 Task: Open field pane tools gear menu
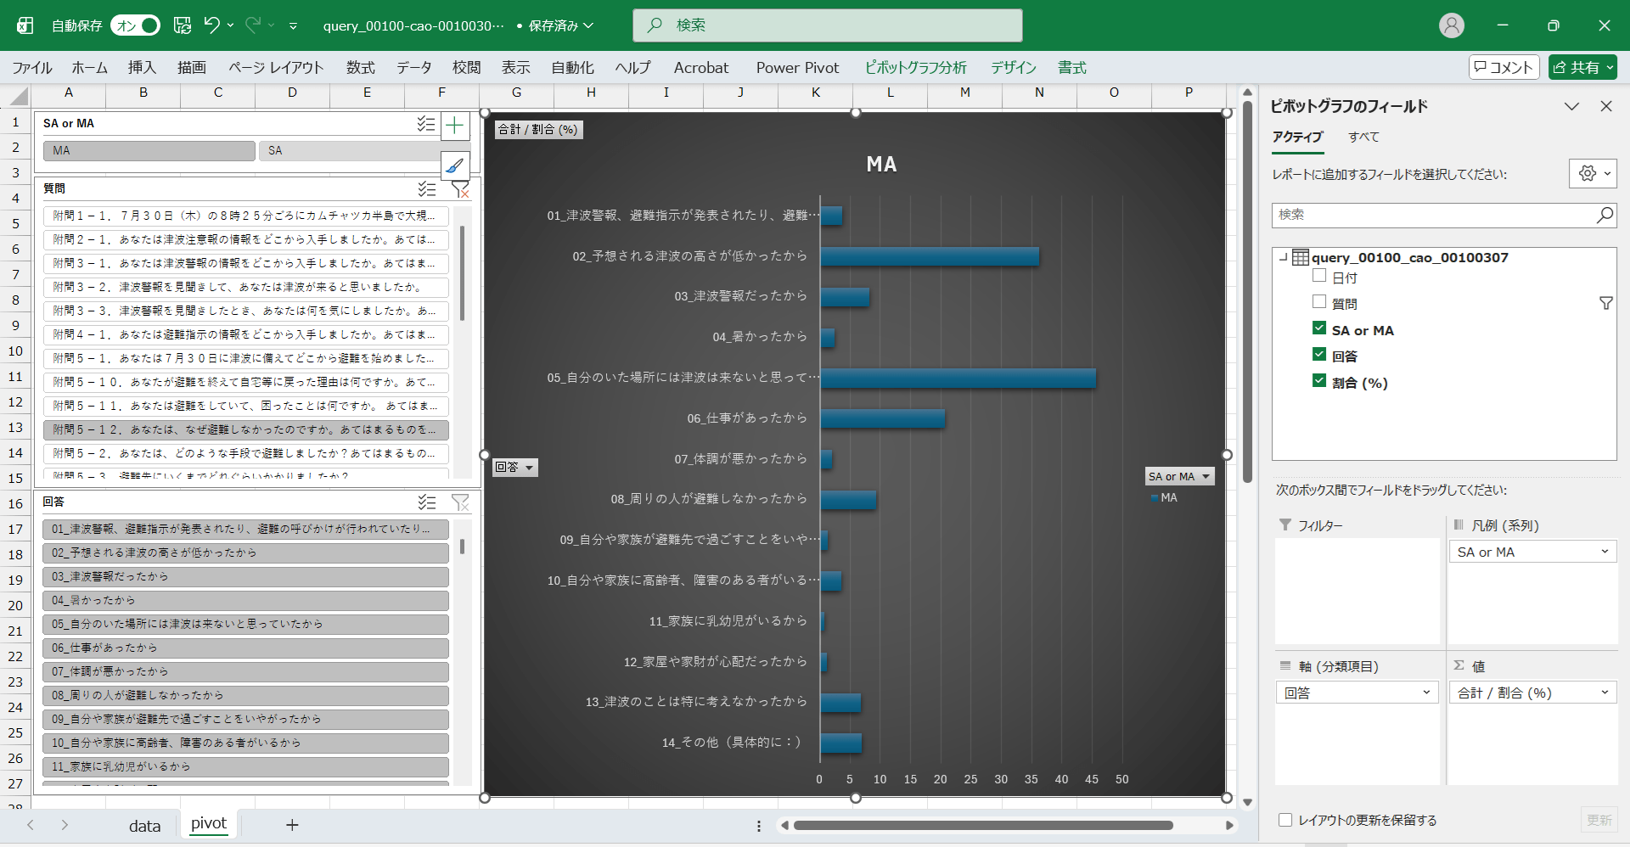(x=1592, y=173)
